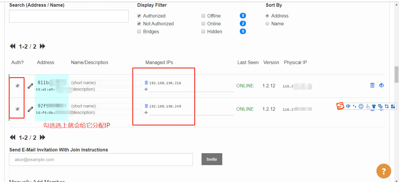Hide member 811b with the eye icon
The width and height of the screenshot is (399, 182).
pos(381,85)
